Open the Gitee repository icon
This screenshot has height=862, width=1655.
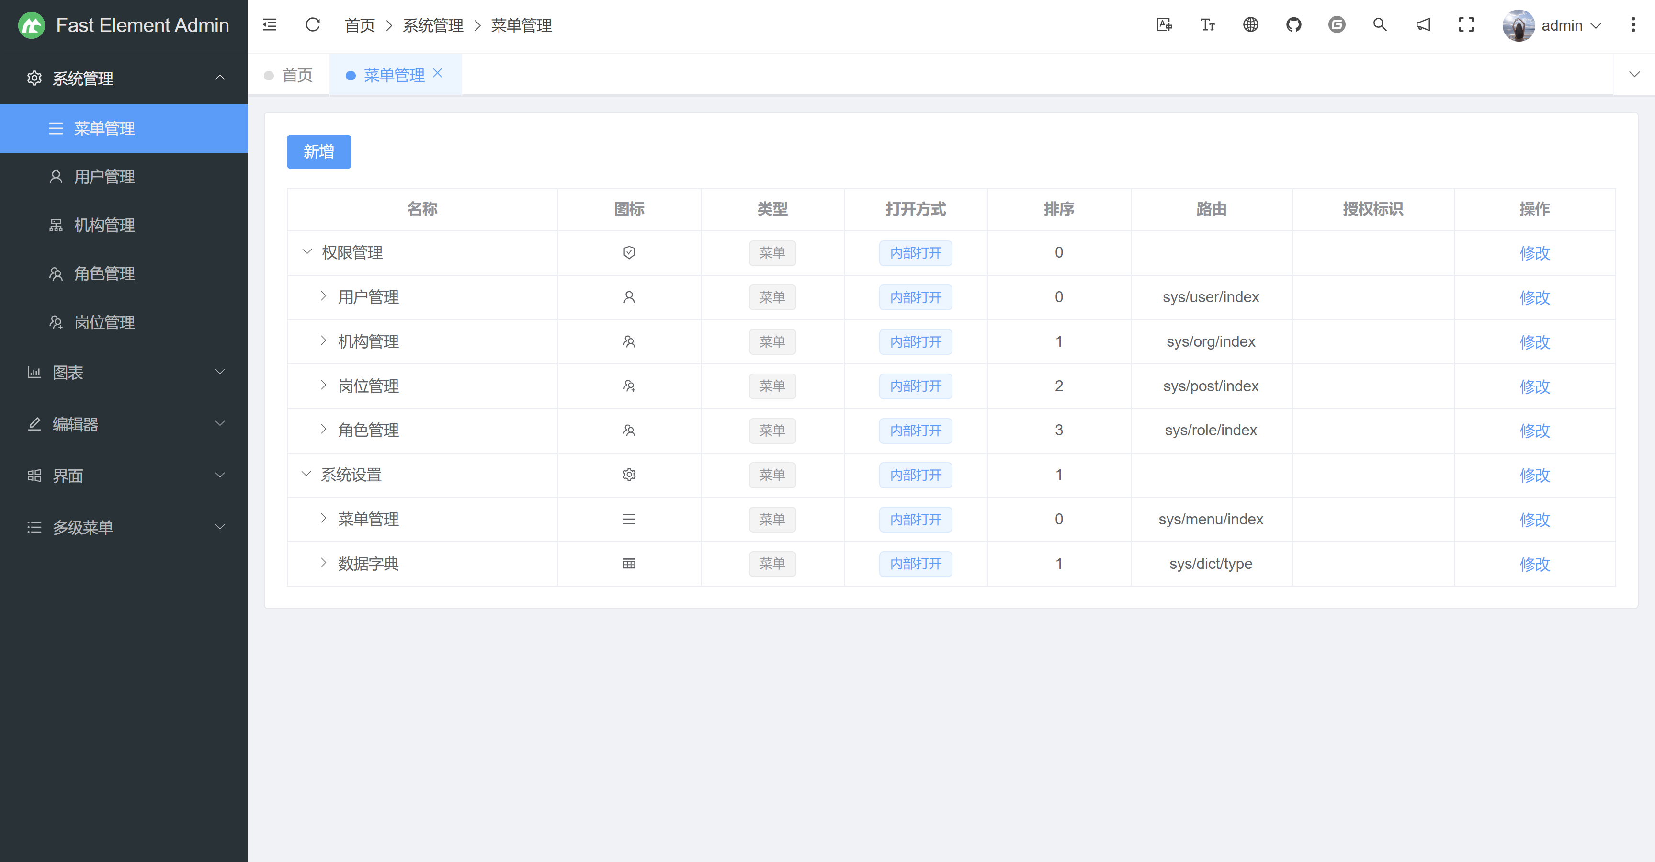coord(1337,25)
